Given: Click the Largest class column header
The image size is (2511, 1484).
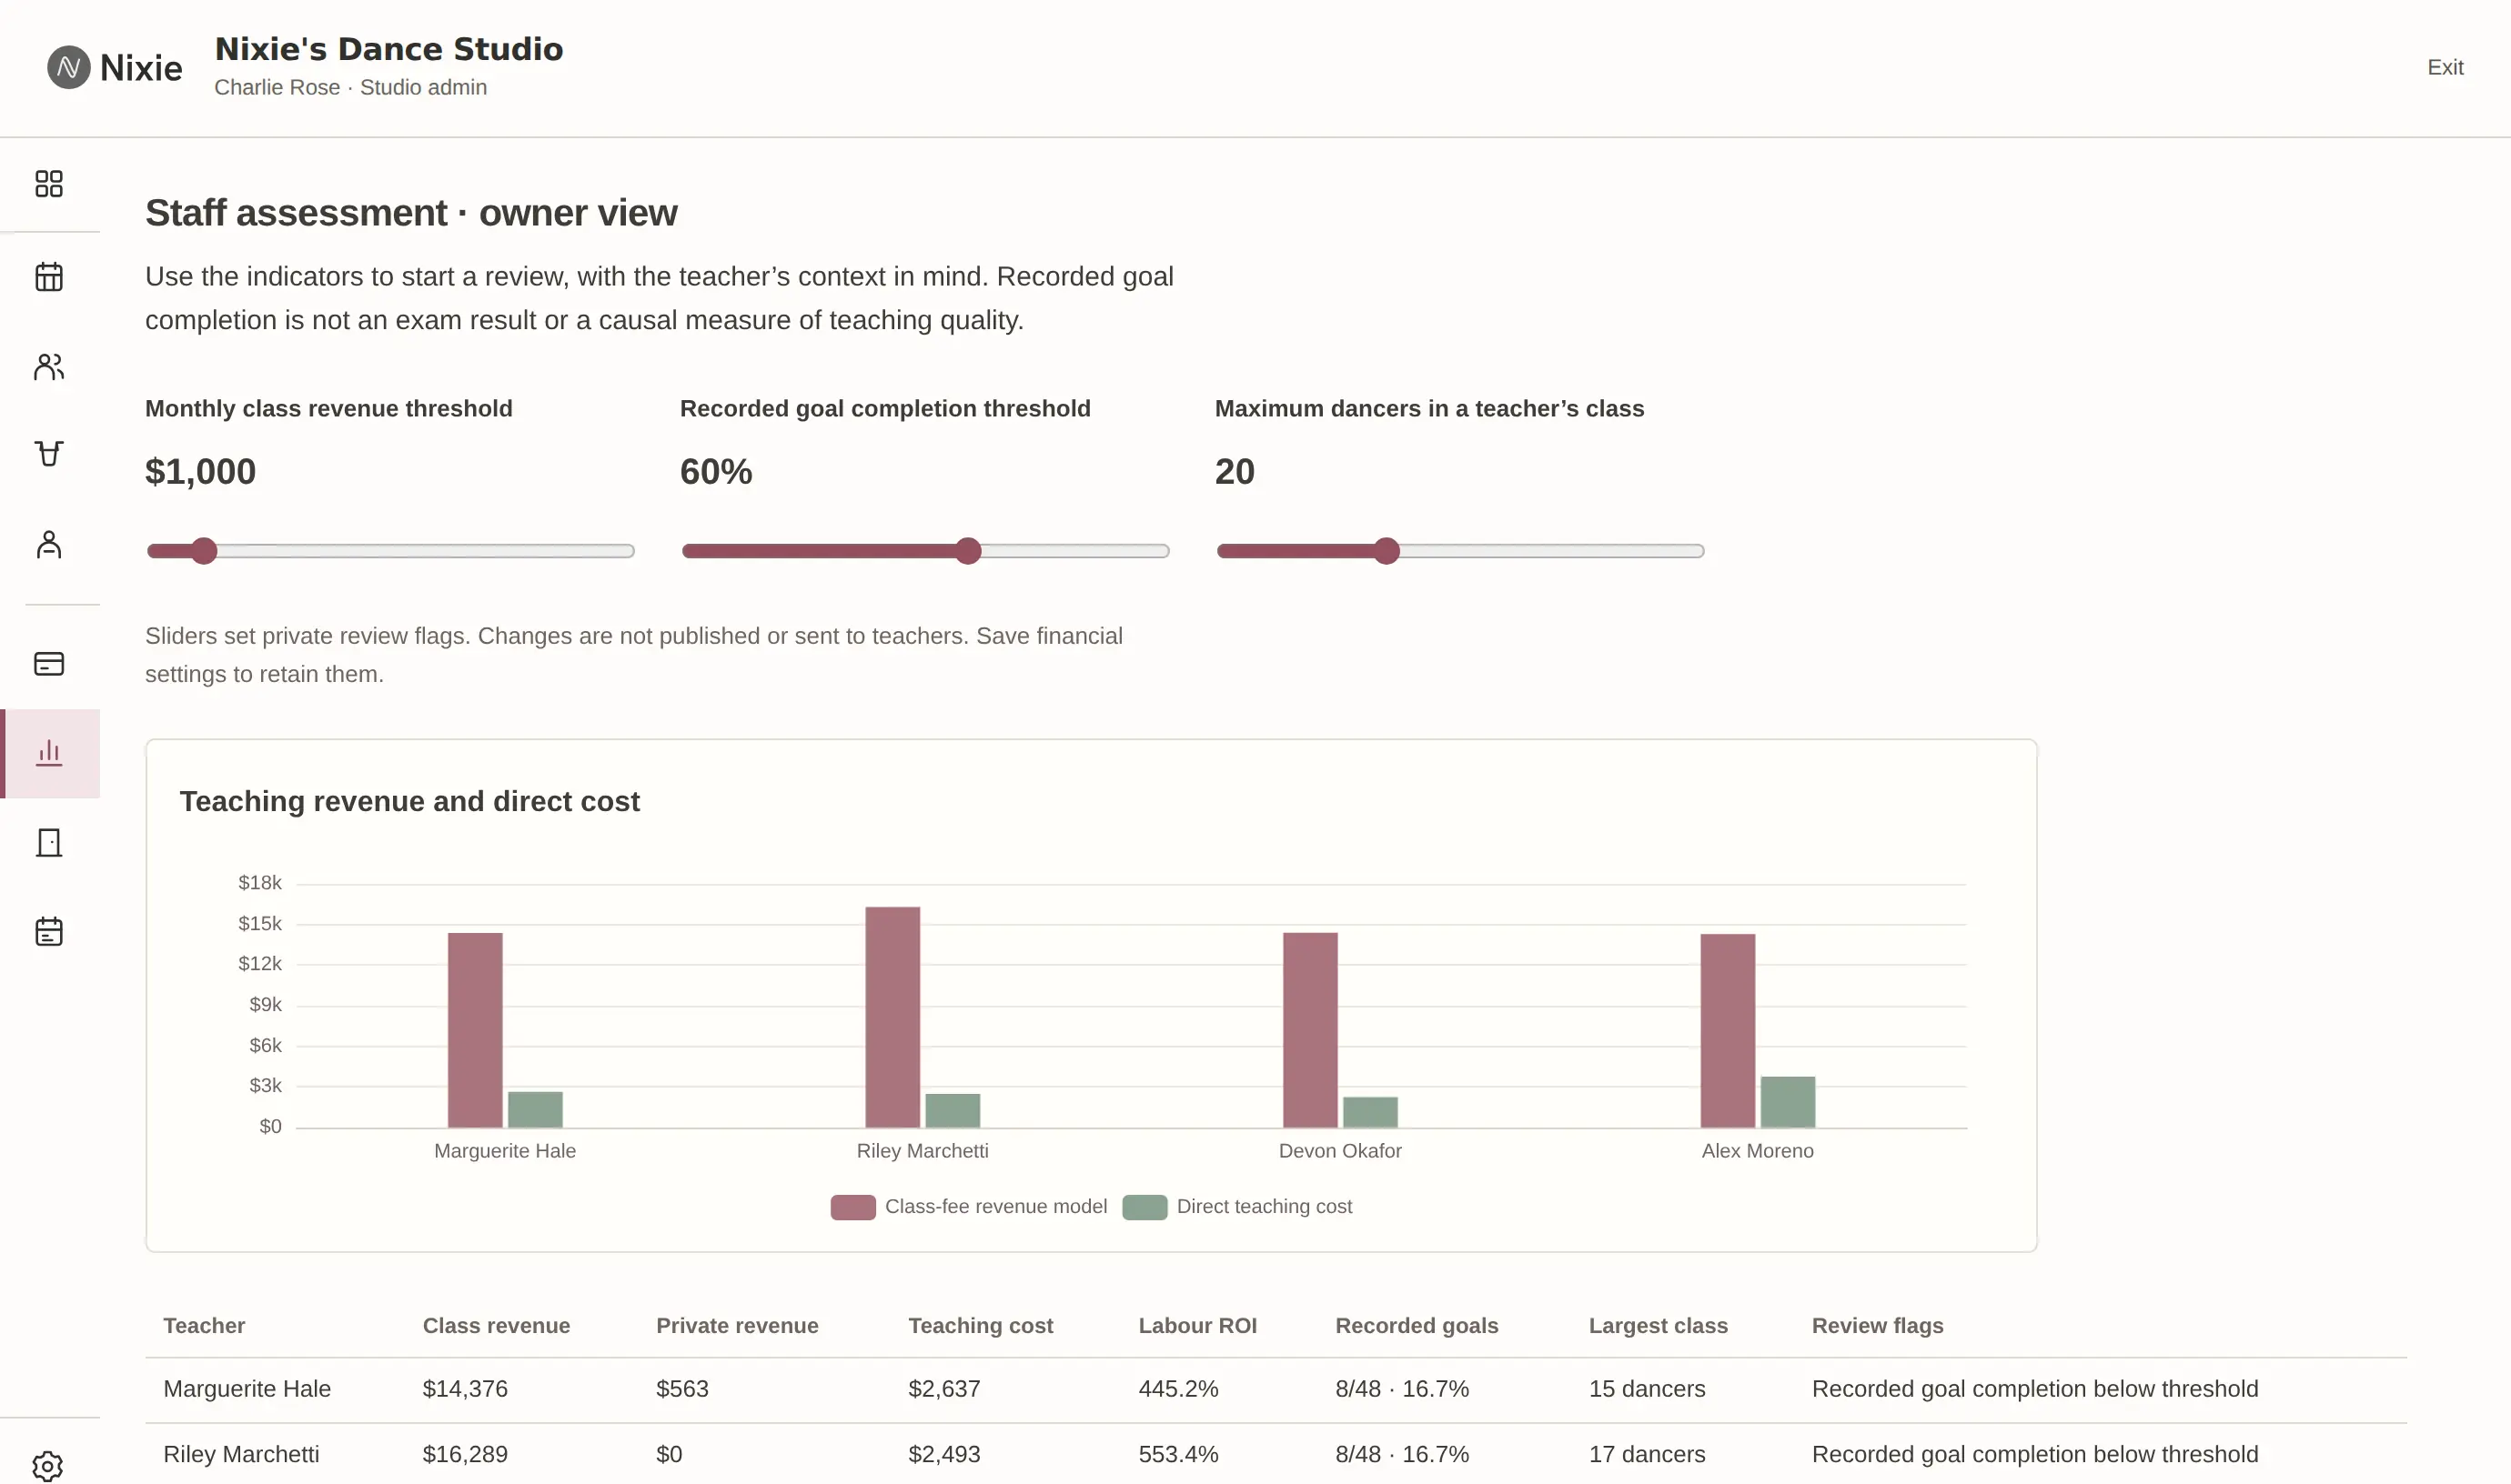Looking at the screenshot, I should click(1658, 1326).
